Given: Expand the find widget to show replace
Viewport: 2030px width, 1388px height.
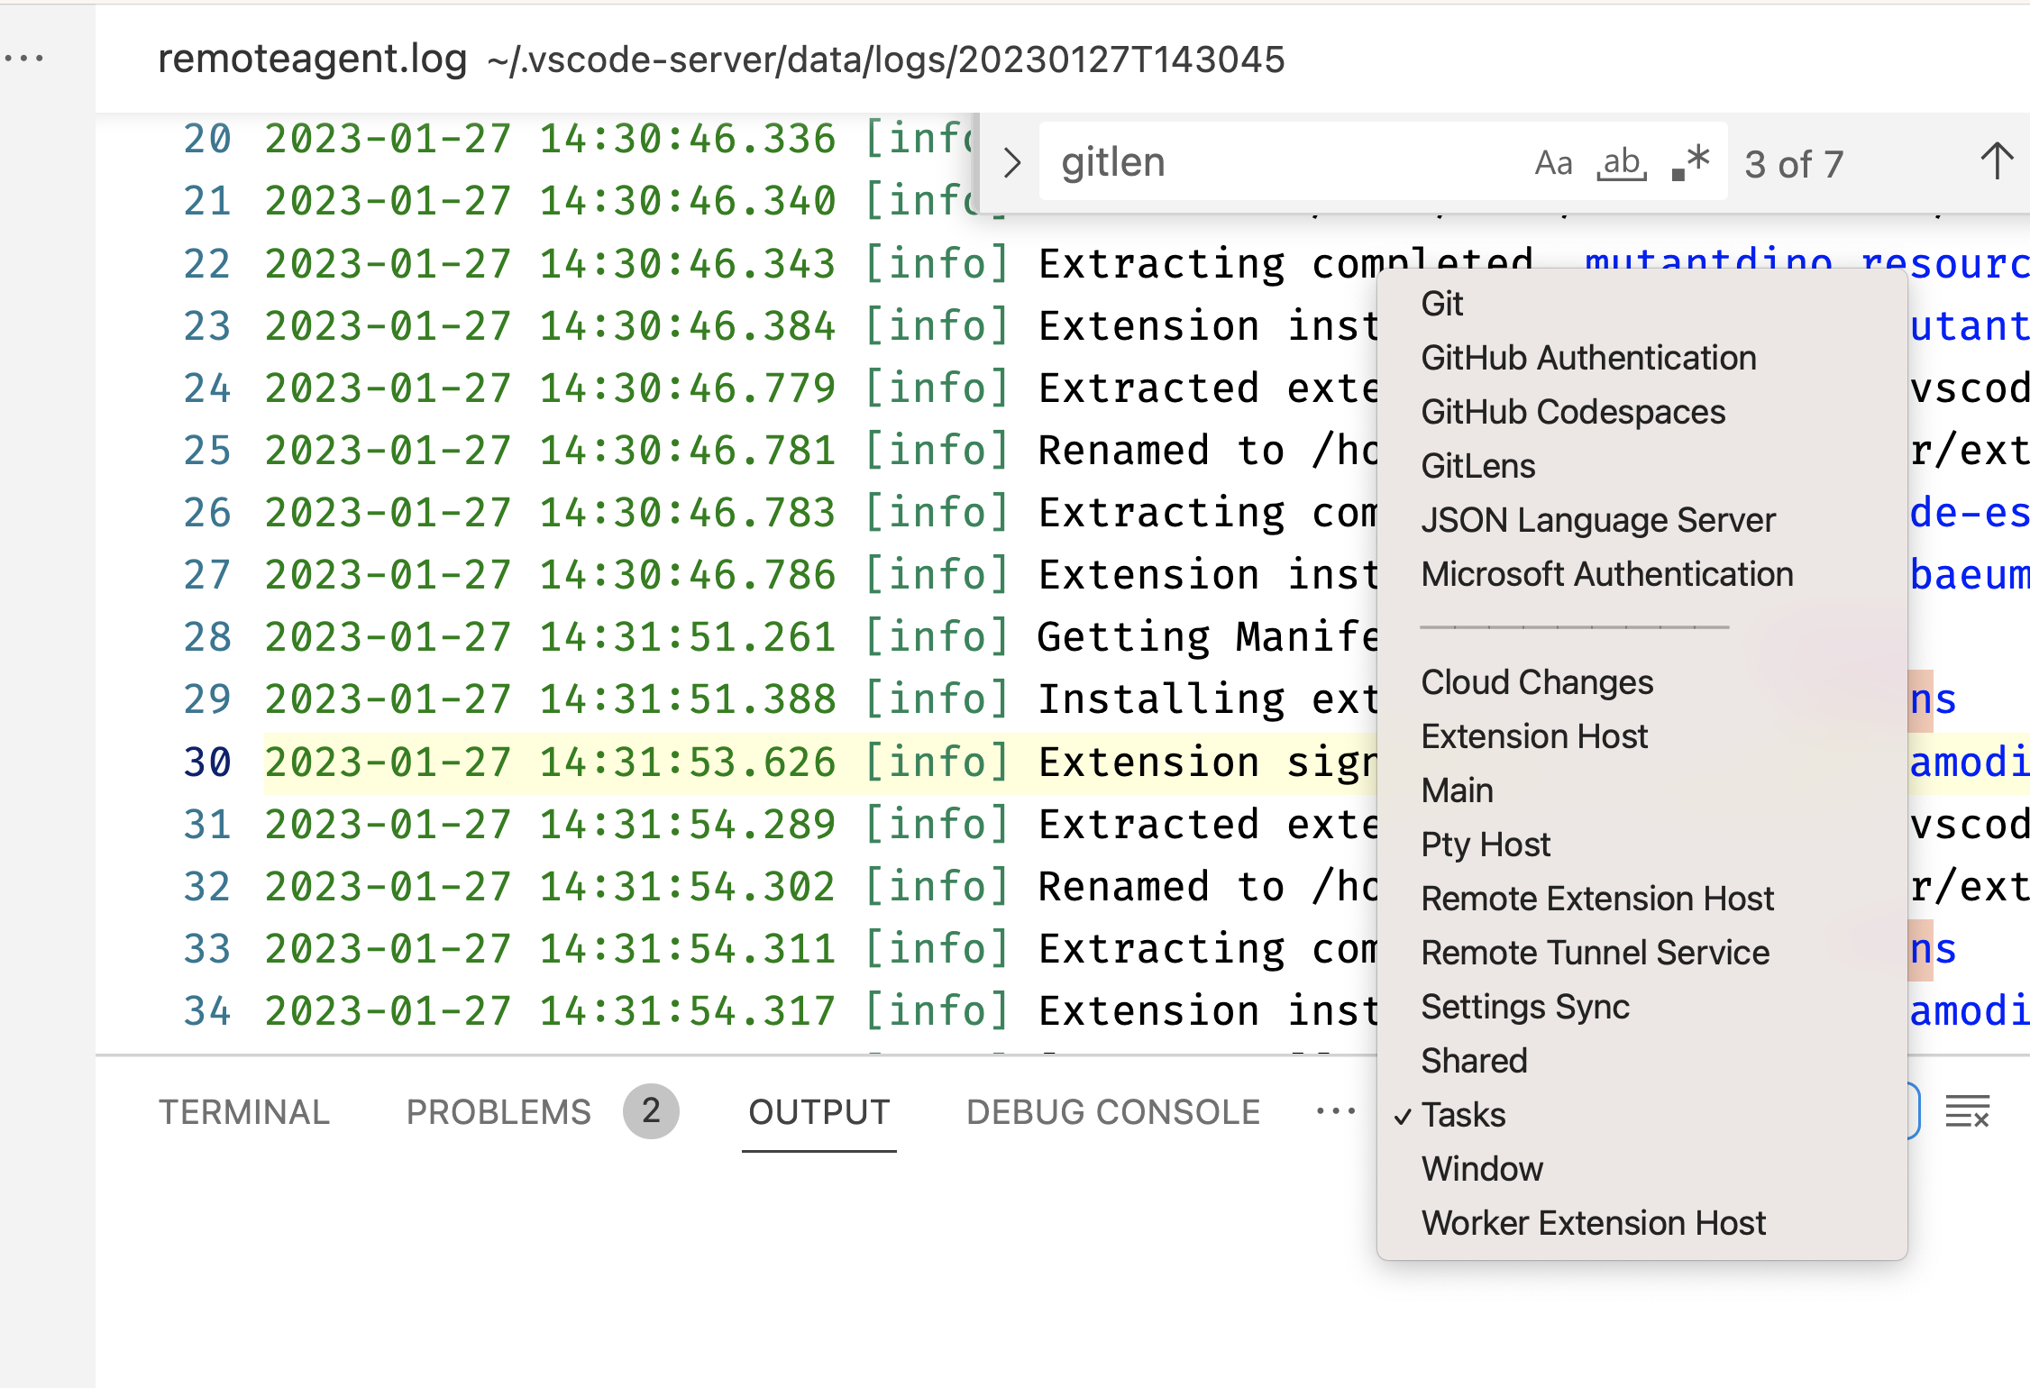Looking at the screenshot, I should coord(1013,162).
